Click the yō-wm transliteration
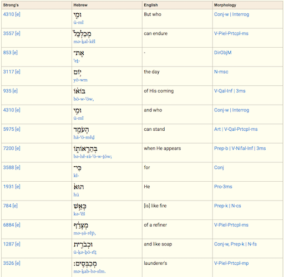The width and height of the screenshot is (284, 277). (80, 80)
